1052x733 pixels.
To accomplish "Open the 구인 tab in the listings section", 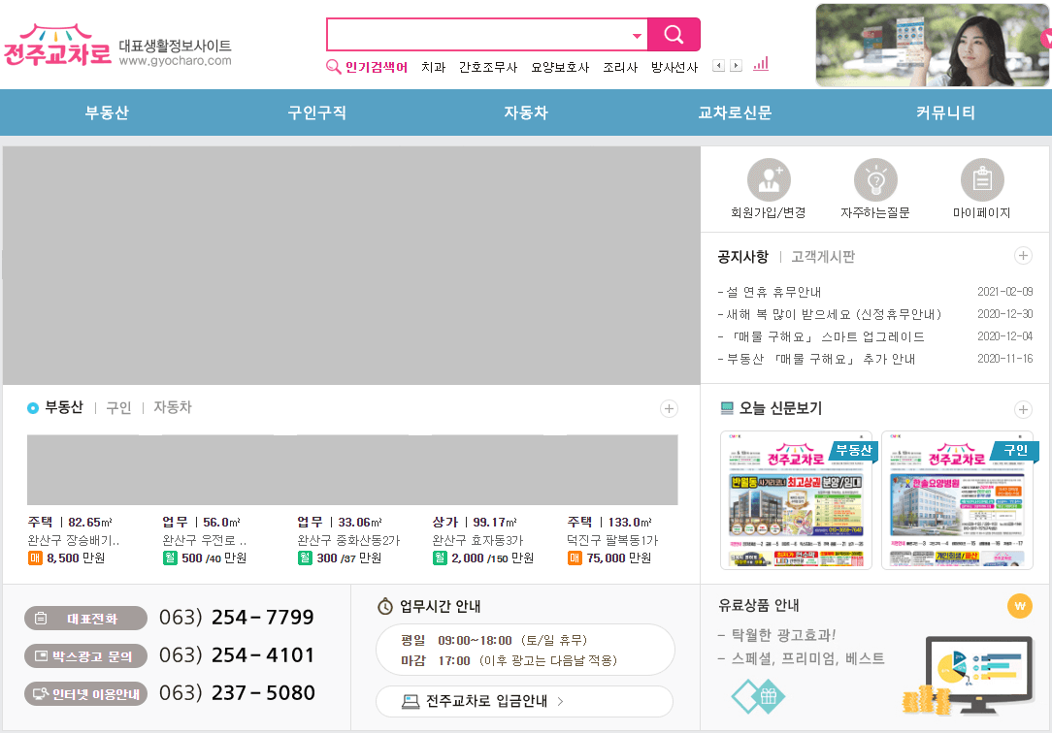I will 118,408.
